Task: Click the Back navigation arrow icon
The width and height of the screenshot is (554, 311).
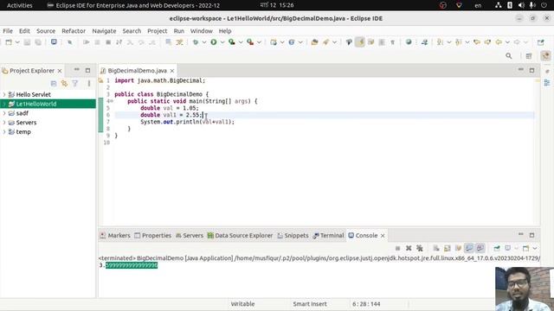Action: (x=499, y=42)
